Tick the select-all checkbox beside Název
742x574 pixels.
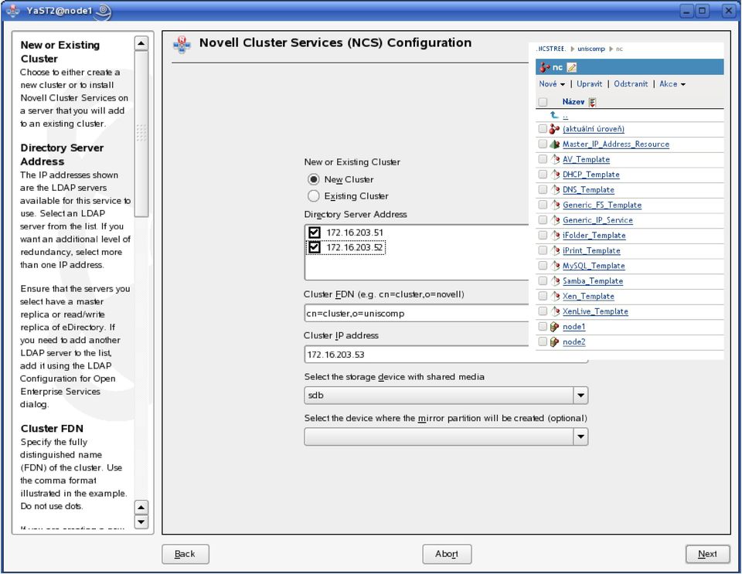543,102
